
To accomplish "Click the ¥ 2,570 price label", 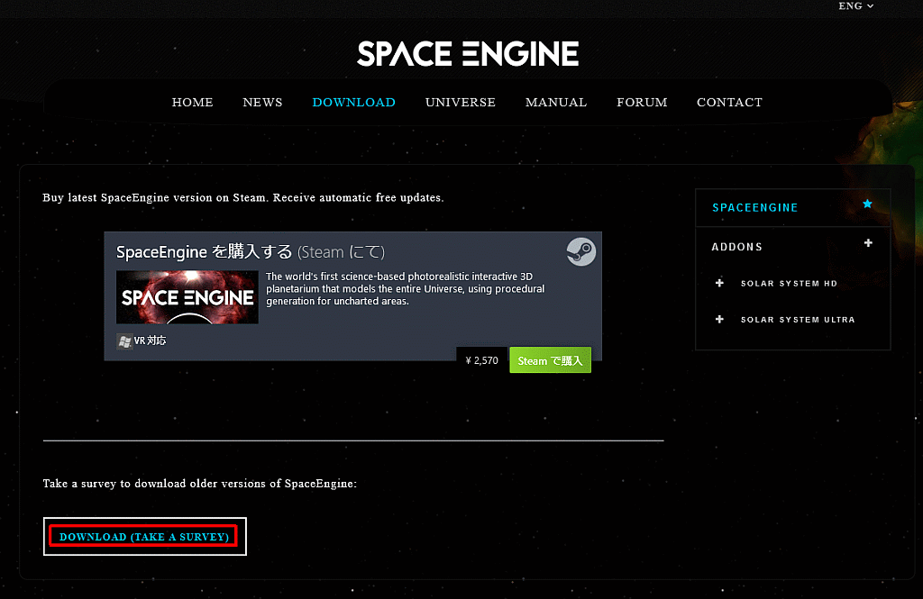I will click(481, 360).
